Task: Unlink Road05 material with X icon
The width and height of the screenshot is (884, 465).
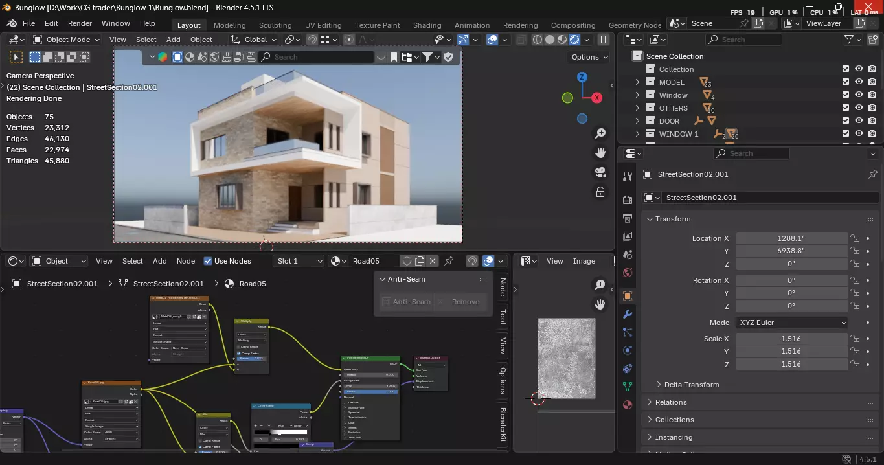Action: (x=432, y=261)
